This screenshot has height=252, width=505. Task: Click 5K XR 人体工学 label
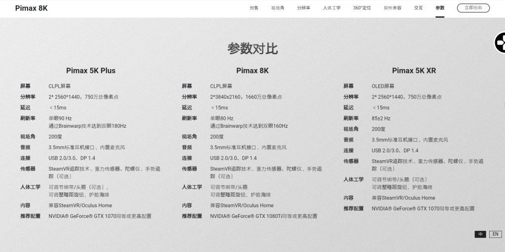[353, 180]
